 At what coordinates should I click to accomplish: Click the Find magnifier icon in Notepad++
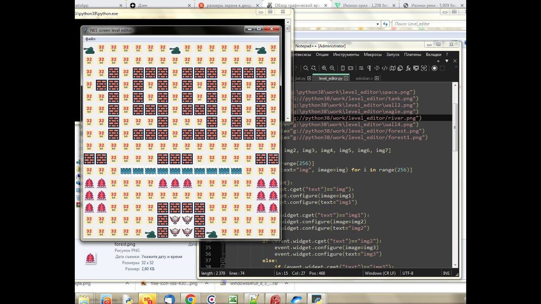pos(306,68)
